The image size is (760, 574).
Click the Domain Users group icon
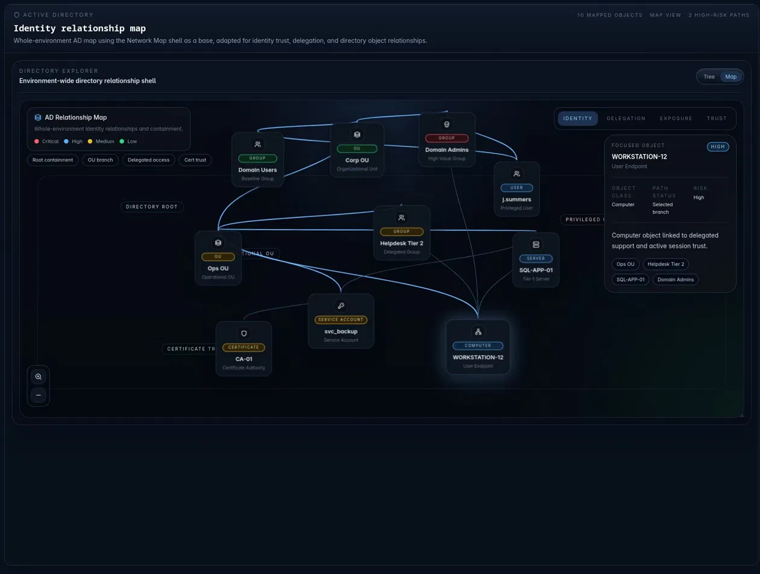click(x=258, y=144)
